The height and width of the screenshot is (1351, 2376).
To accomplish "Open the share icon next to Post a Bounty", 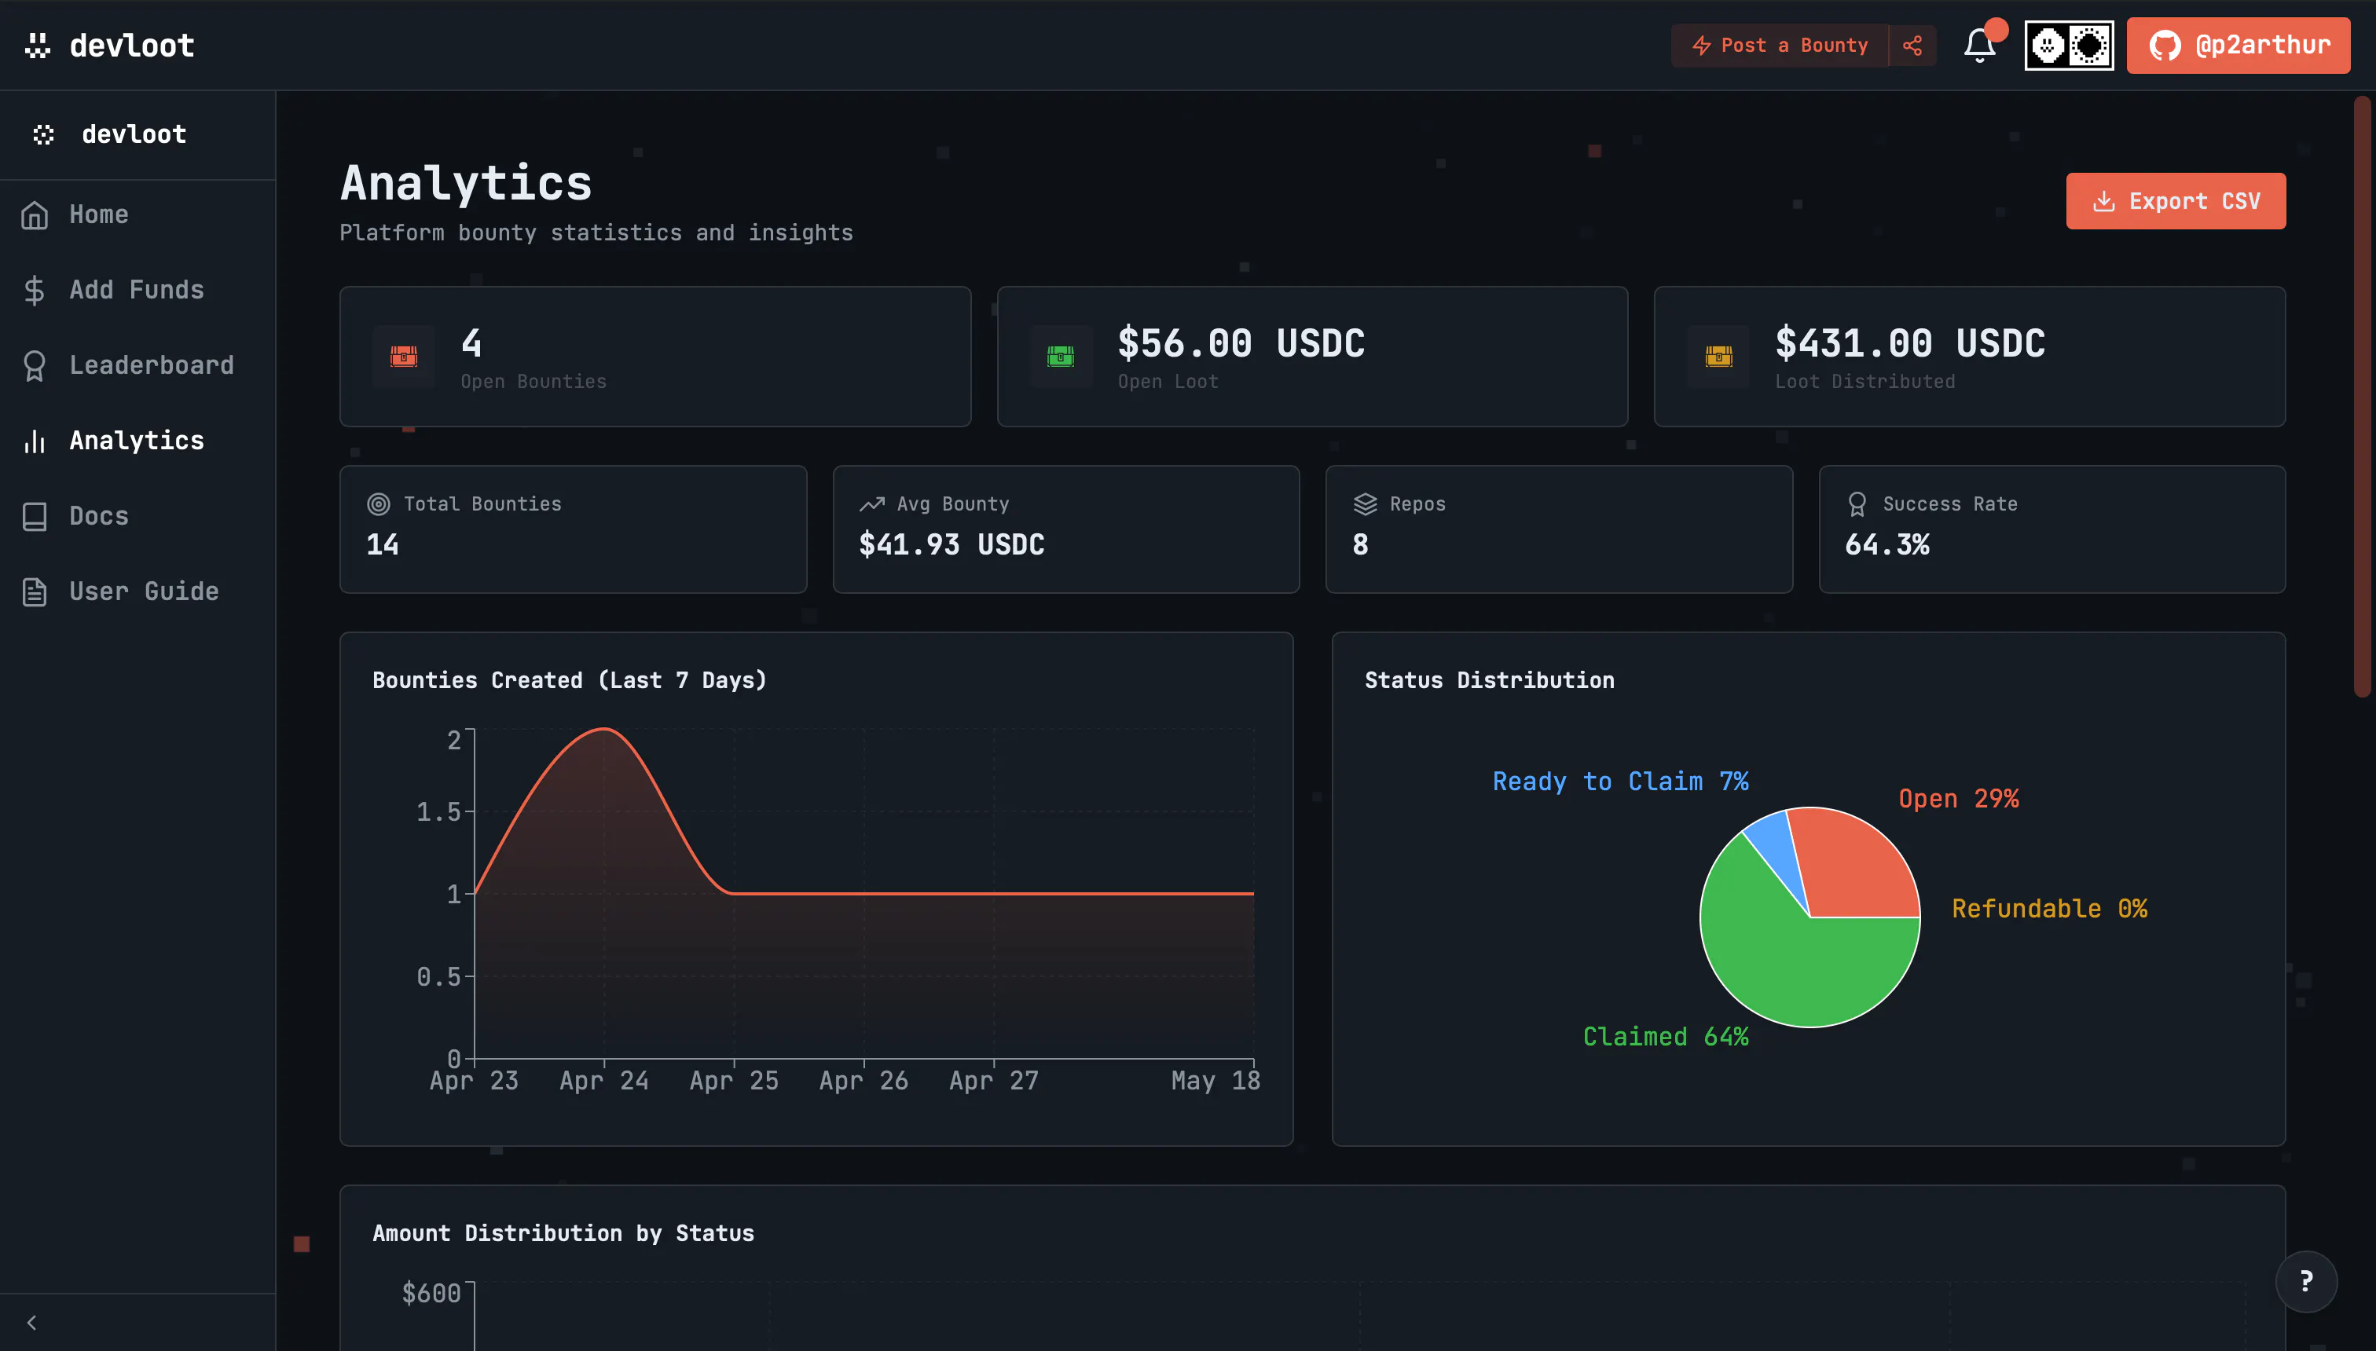I will tap(1912, 46).
